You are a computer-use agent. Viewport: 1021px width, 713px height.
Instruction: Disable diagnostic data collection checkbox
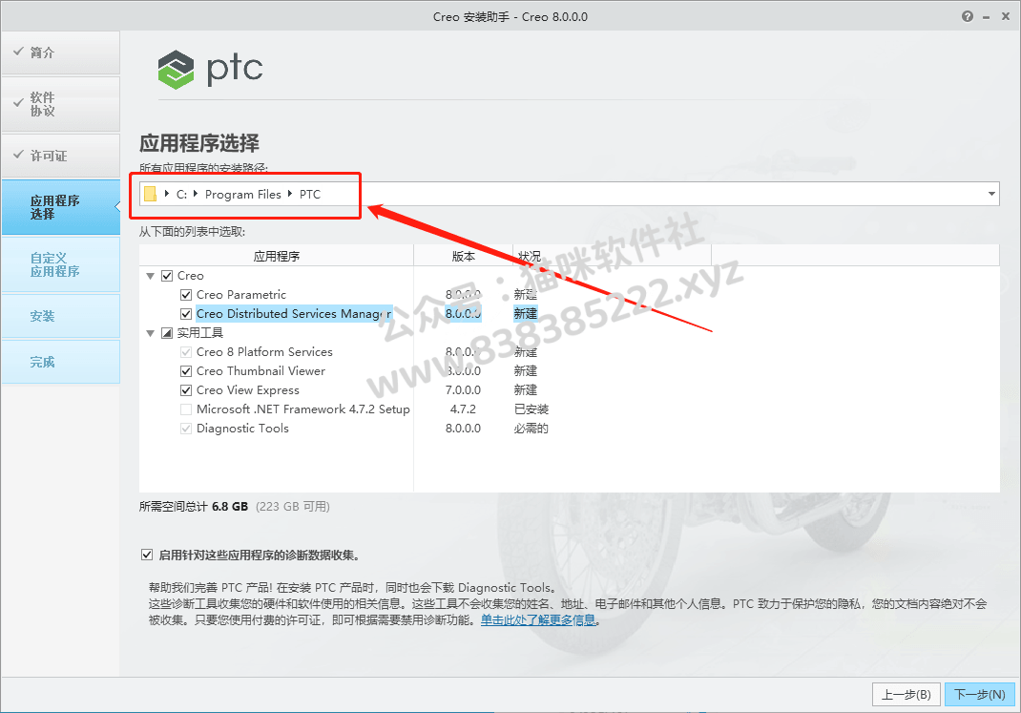[147, 555]
